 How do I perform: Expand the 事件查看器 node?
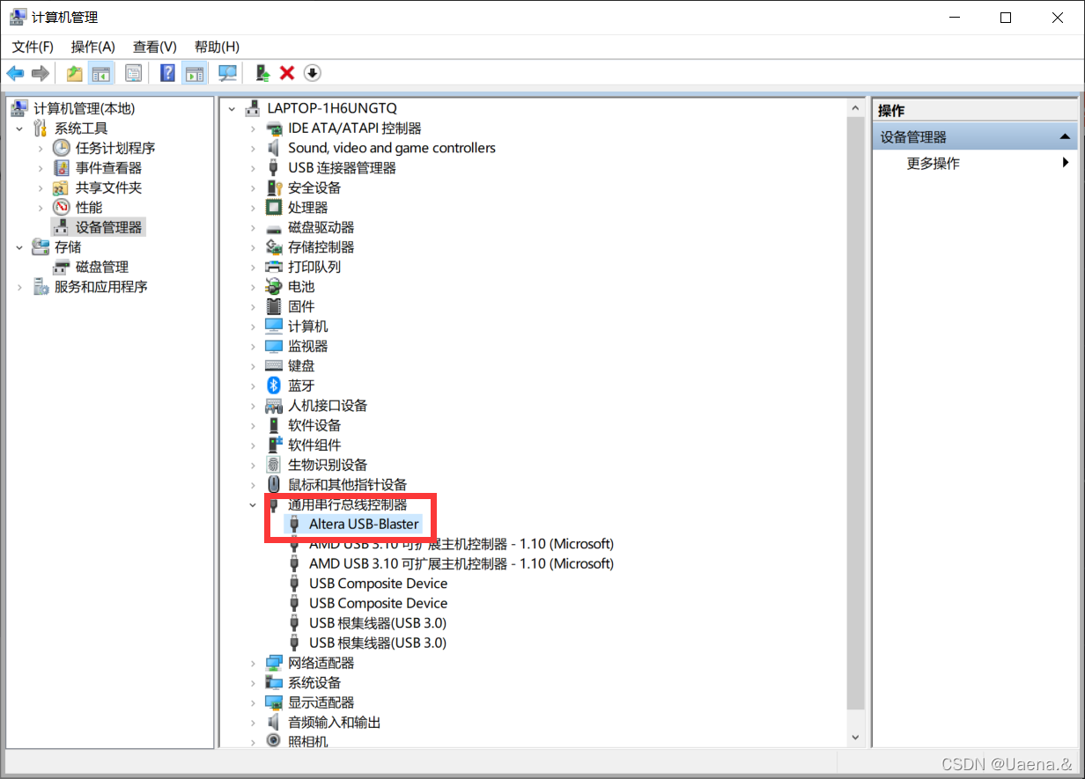click(x=41, y=167)
